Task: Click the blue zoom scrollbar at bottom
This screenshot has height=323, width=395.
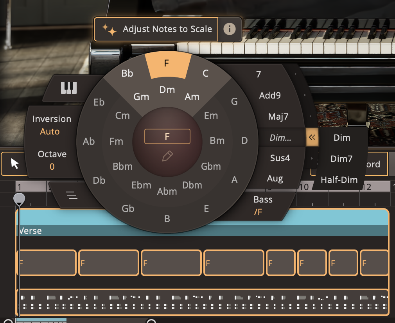Action: pos(41,321)
